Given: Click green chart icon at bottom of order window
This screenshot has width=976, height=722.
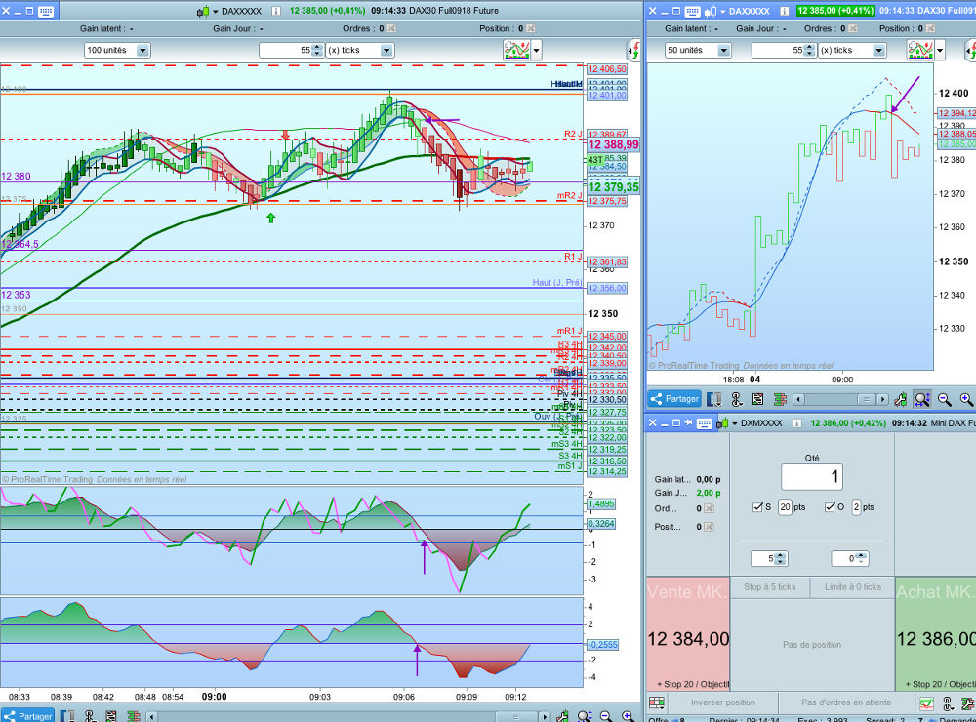Looking at the screenshot, I should [x=927, y=703].
